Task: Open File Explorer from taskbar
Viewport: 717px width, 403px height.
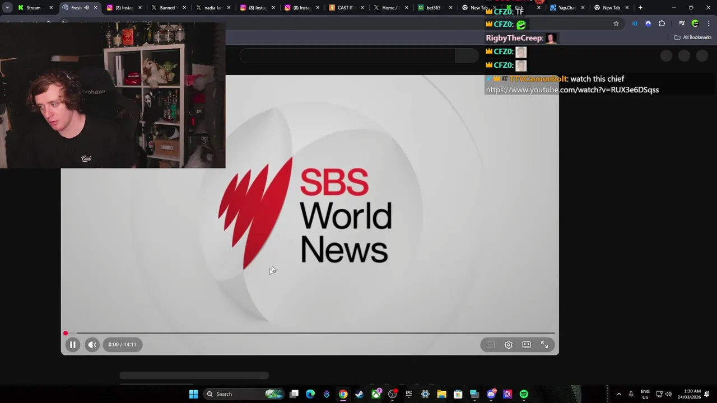Action: coord(441,394)
